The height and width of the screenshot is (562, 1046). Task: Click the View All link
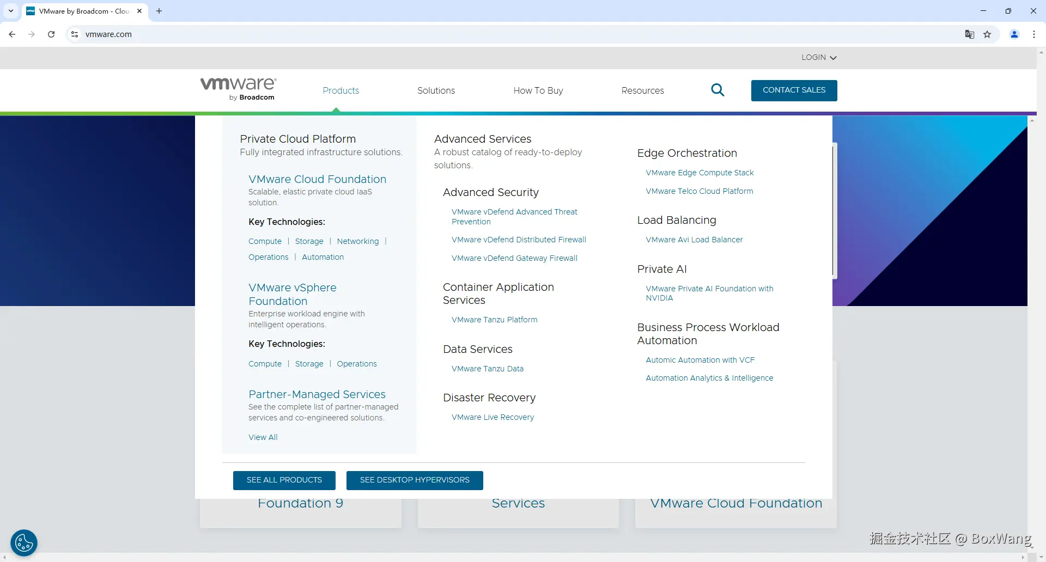pyautogui.click(x=263, y=437)
